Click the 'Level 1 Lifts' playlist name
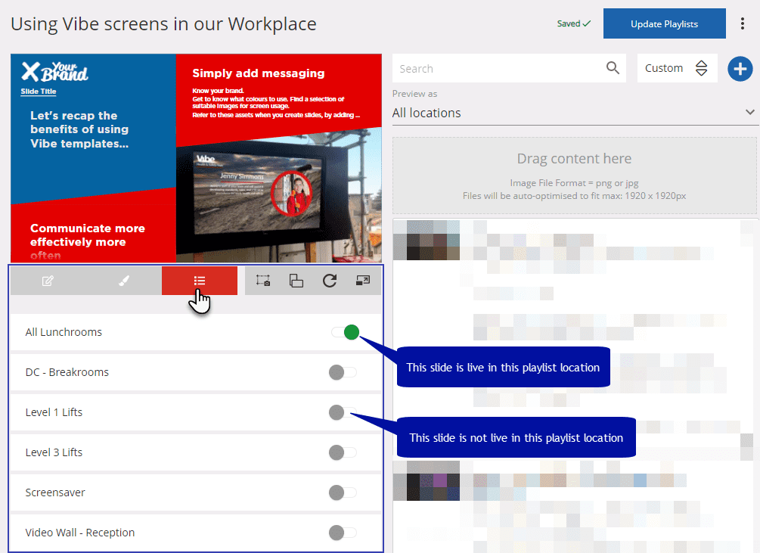This screenshot has height=553, width=760. 54,412
